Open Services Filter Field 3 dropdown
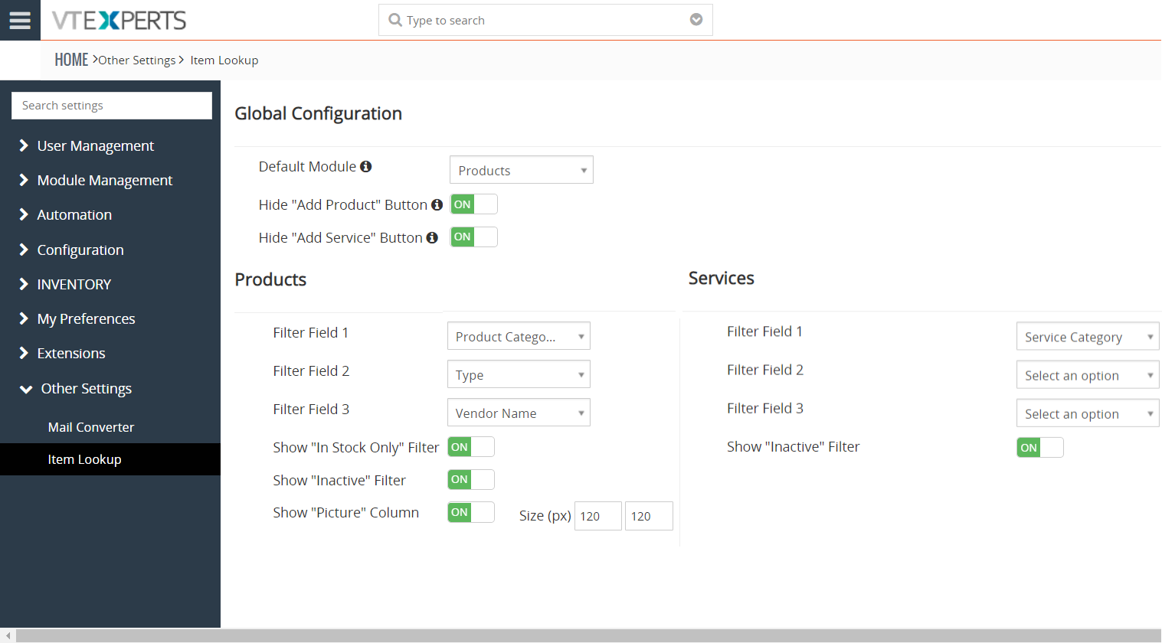The image size is (1162, 643). click(x=1088, y=413)
